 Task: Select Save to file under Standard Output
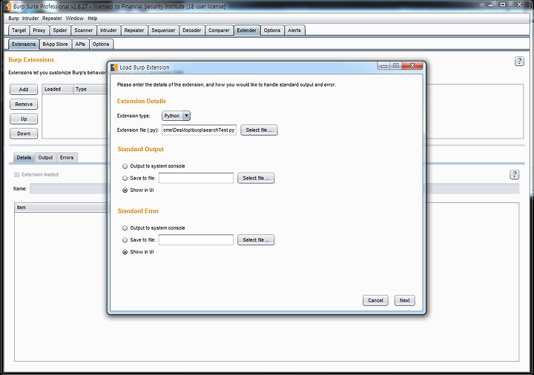tap(125, 178)
